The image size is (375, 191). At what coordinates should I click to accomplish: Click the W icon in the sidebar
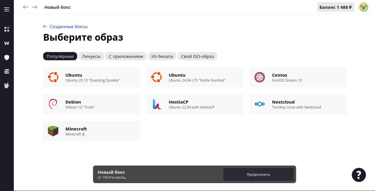(7, 43)
